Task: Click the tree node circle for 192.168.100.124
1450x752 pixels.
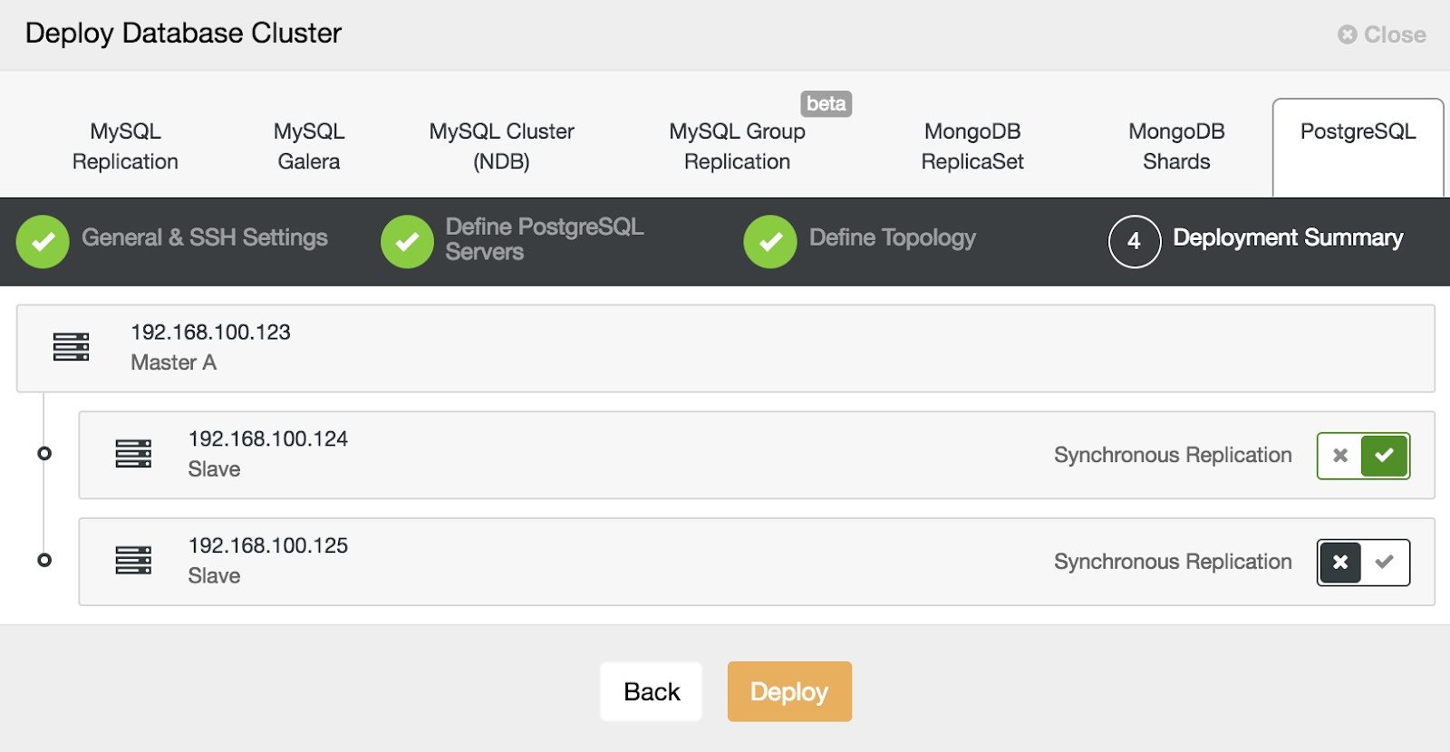Action: (x=44, y=453)
